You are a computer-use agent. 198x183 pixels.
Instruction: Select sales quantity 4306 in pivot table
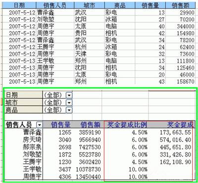point(65,177)
